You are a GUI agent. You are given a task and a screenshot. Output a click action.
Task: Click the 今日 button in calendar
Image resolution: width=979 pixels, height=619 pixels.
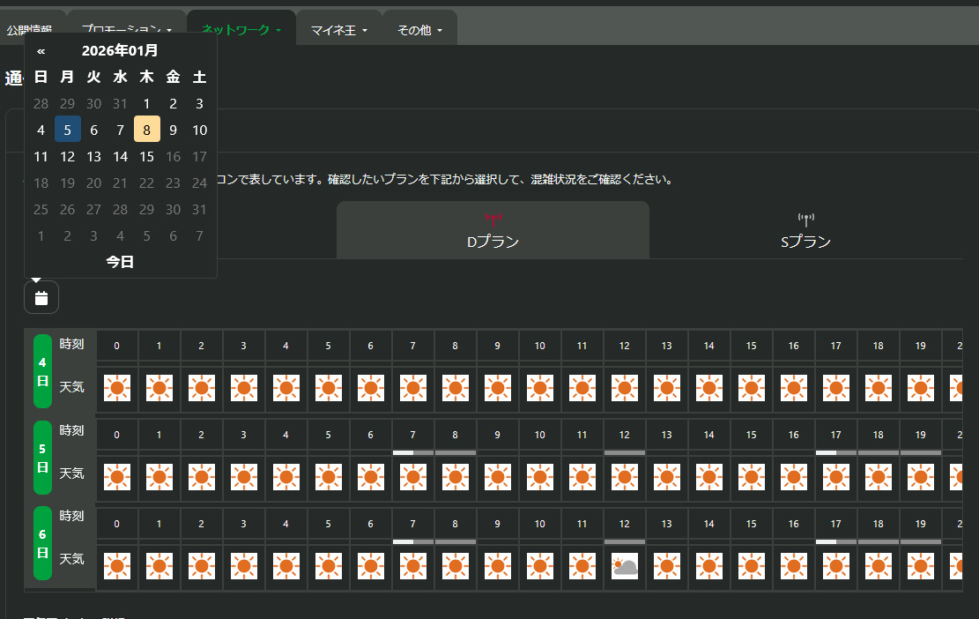[120, 262]
